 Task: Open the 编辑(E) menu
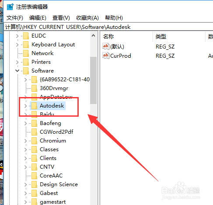click(38, 18)
